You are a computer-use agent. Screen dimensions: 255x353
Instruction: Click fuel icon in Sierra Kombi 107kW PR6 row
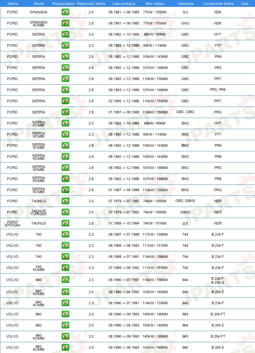(x=65, y=178)
